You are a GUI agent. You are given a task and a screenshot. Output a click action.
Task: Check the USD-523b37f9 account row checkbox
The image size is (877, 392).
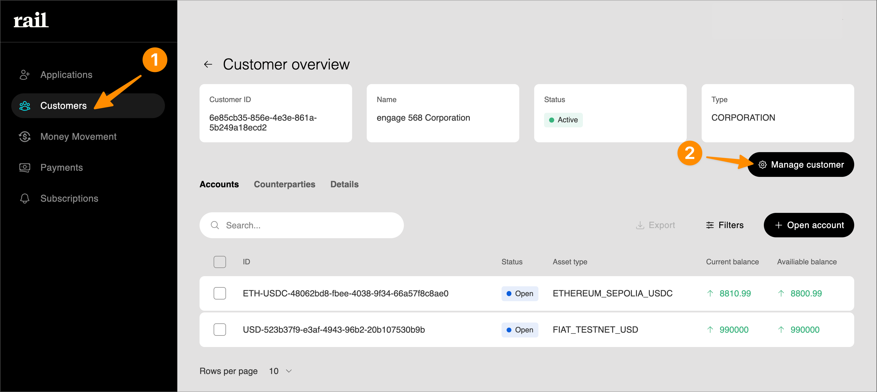tap(220, 329)
